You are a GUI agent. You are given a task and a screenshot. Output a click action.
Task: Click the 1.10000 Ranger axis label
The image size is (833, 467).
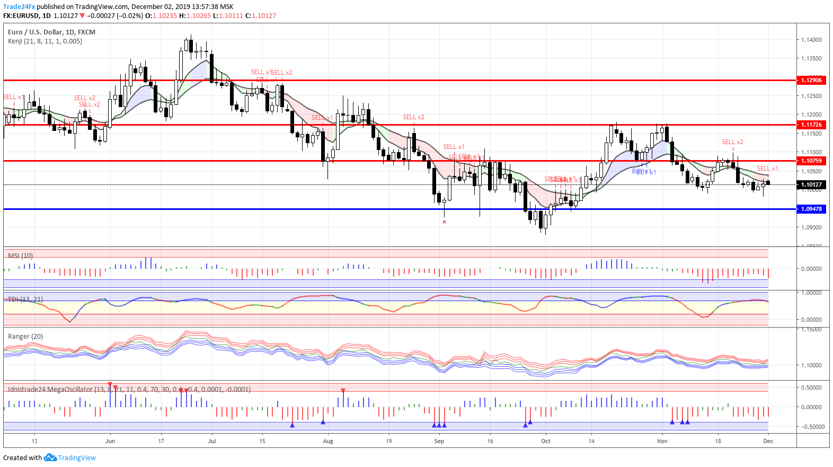pos(811,366)
